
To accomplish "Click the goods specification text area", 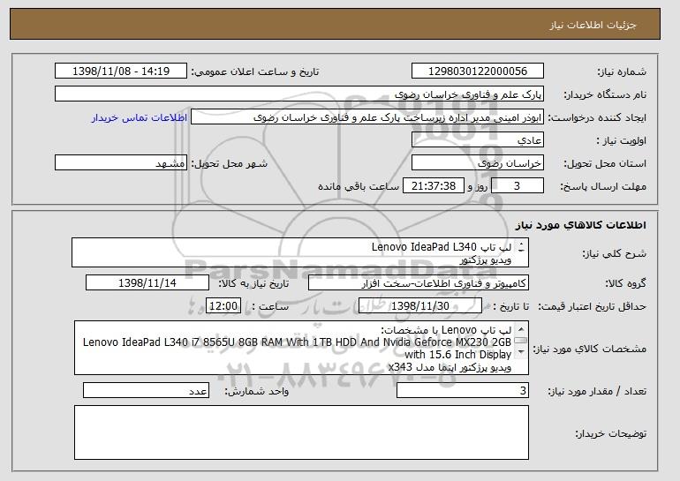I will coord(301,348).
